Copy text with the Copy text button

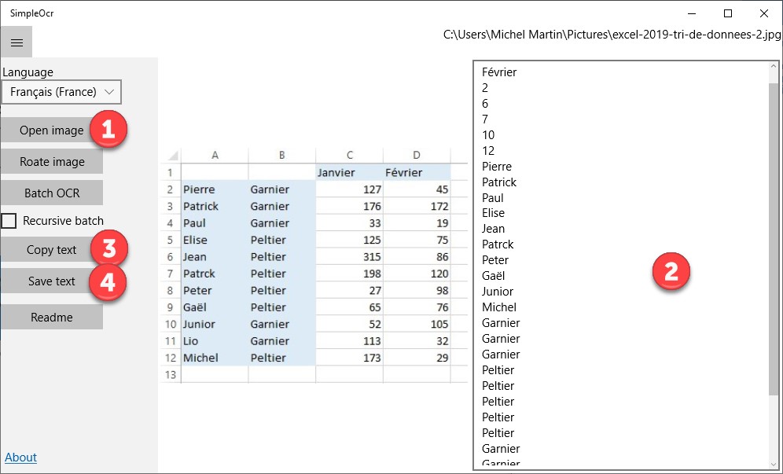[x=51, y=250]
